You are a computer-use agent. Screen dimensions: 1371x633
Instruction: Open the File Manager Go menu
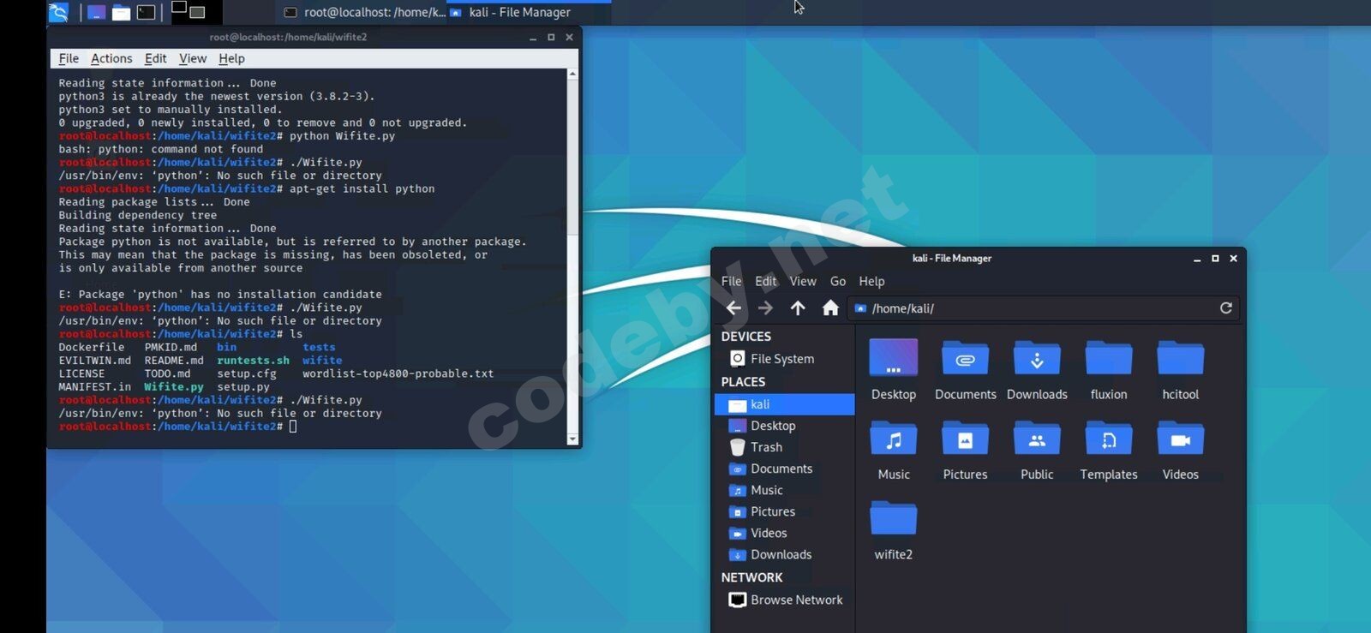[837, 281]
